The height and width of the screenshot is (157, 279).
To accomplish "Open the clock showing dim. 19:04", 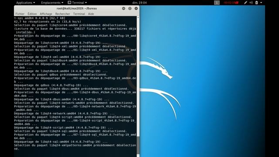I will point(139,3).
